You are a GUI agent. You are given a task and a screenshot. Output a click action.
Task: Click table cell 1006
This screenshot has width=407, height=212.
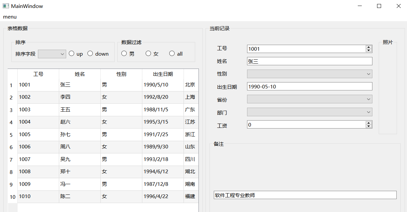click(38, 147)
